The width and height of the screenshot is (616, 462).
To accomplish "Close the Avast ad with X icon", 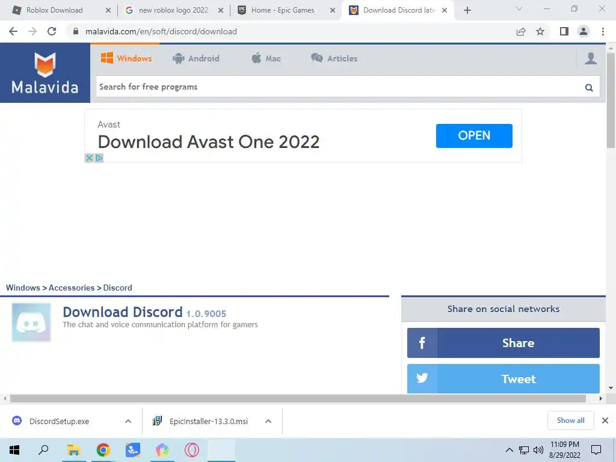I will [89, 158].
